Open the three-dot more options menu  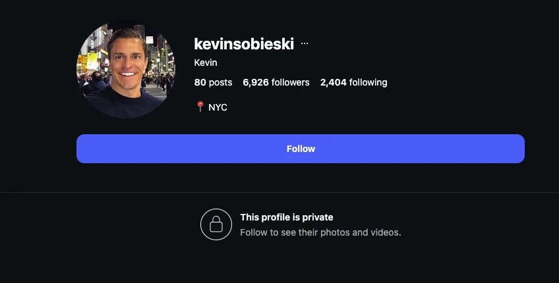304,43
